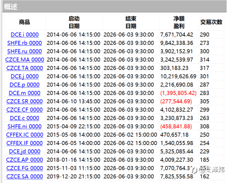Open the CZCE.TA 0000 commodity link
The image size is (227, 183).
point(25,68)
